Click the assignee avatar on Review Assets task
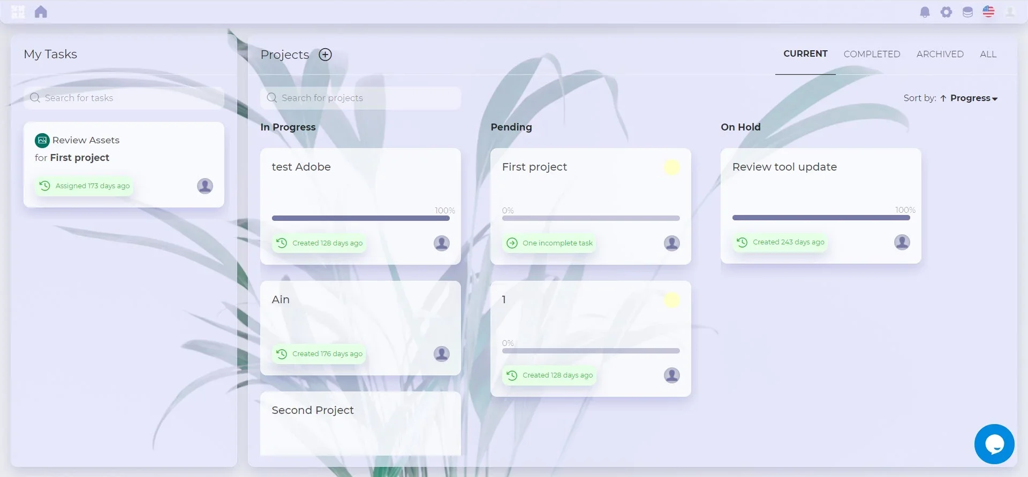Viewport: 1028px width, 477px height. click(205, 186)
